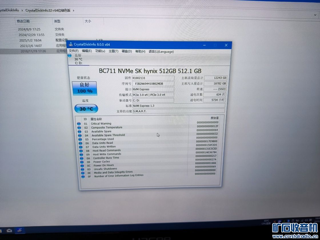320x240 pixels.
Task: Sort Explorer files by 大小 column
Action: click(88, 21)
